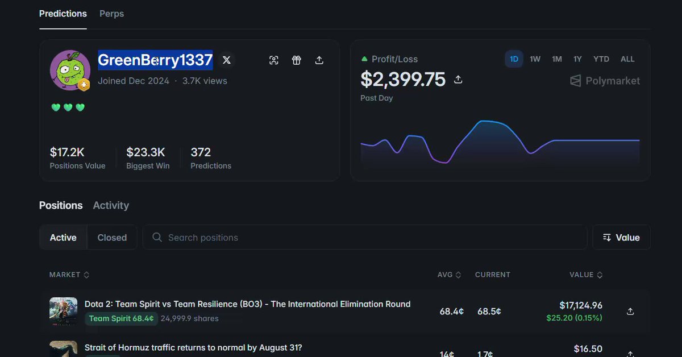This screenshot has height=357, width=682.
Task: Sort by the VALUE column header
Action: 586,275
